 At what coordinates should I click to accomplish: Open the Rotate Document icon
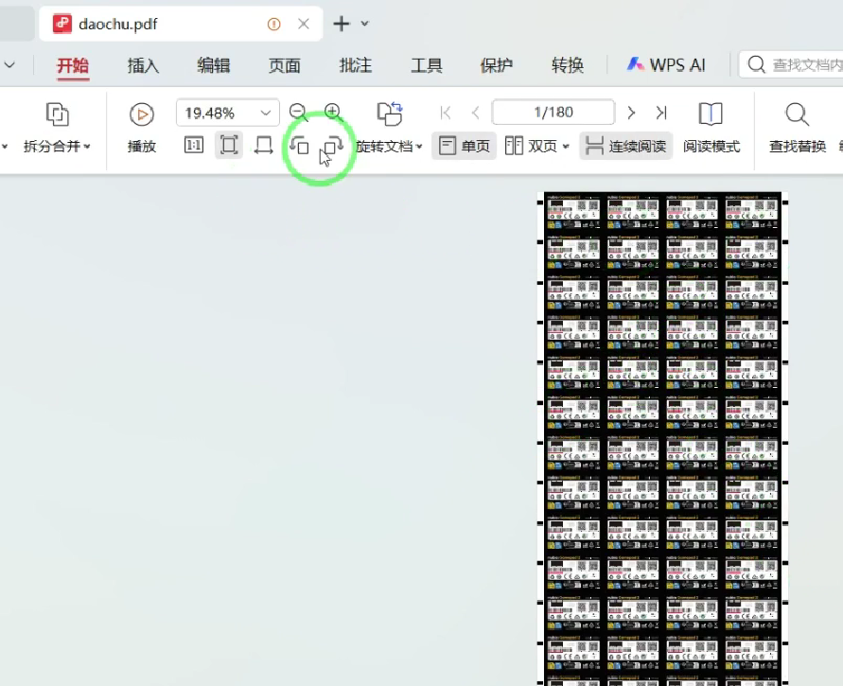pyautogui.click(x=390, y=114)
